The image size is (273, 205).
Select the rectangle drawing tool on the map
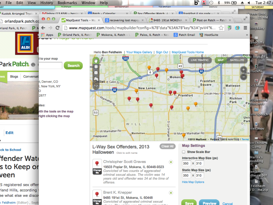[x=96, y=67]
